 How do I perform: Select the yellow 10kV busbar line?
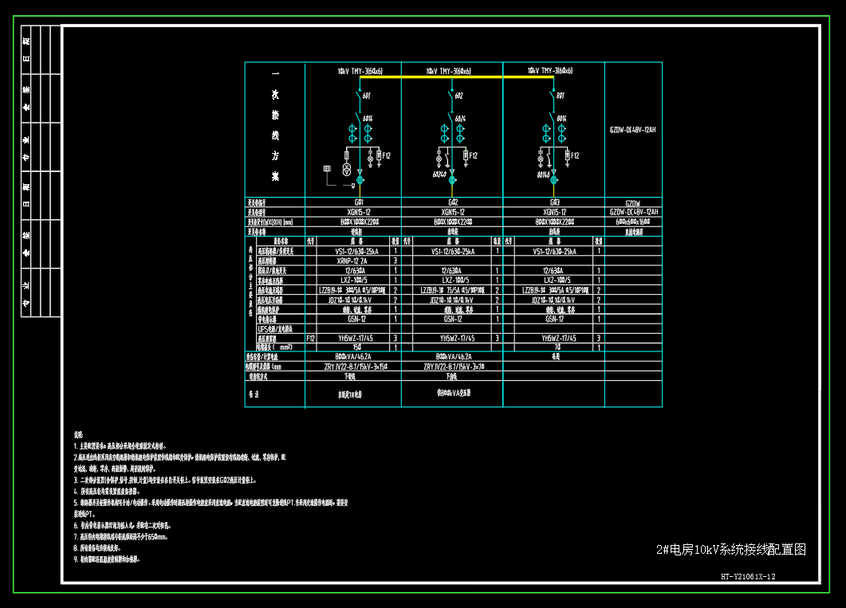click(456, 77)
